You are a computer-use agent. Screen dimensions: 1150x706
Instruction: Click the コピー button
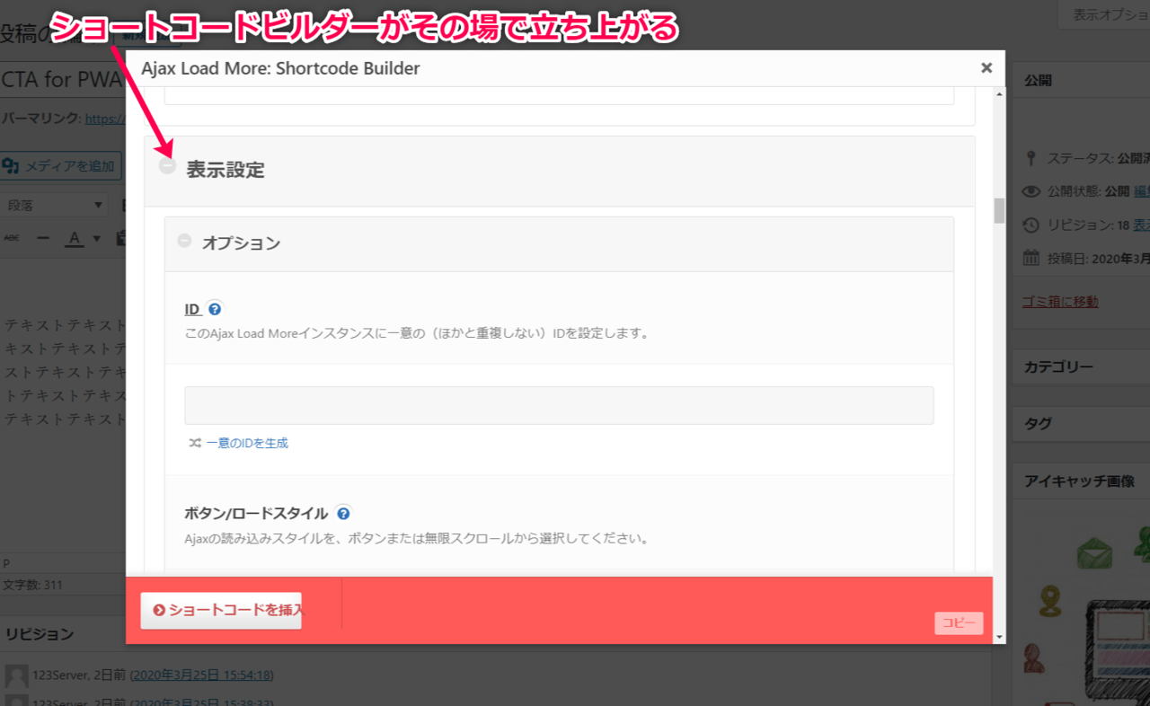pyautogui.click(x=959, y=622)
